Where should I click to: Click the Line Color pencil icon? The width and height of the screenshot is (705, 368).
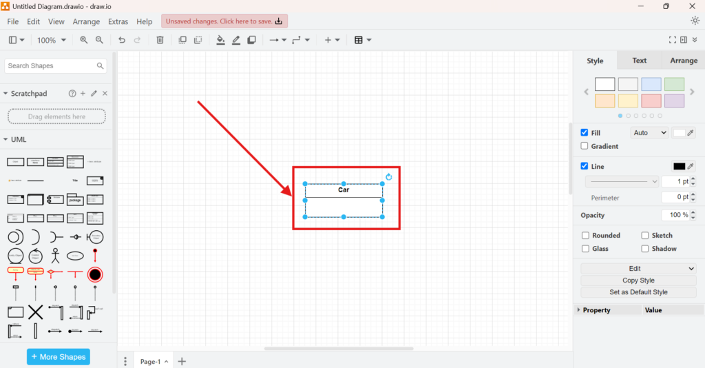236,40
